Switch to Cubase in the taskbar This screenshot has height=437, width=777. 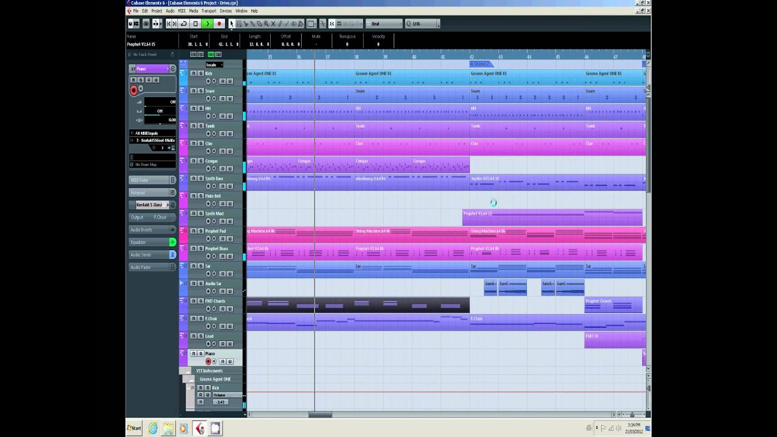click(199, 429)
